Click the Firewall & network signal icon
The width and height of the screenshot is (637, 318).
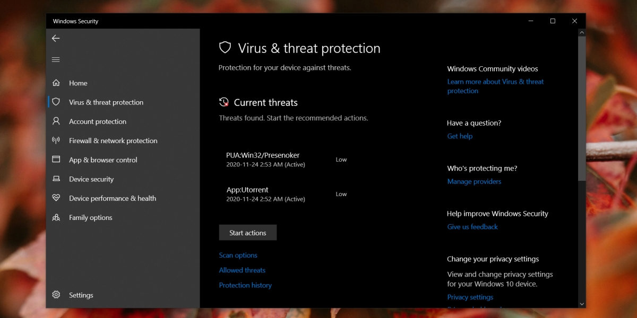(56, 140)
